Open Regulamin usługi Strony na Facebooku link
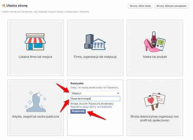The image size is (193, 140). click(x=91, y=107)
